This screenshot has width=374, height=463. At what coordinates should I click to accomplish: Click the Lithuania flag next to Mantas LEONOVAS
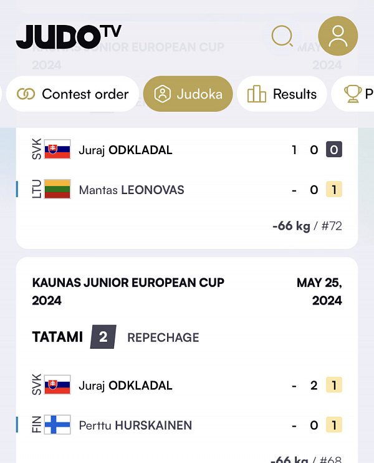pos(57,189)
